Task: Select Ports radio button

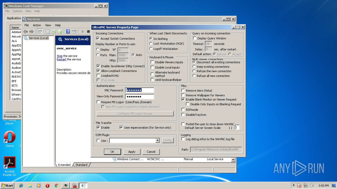Action: pyautogui.click(x=98, y=55)
